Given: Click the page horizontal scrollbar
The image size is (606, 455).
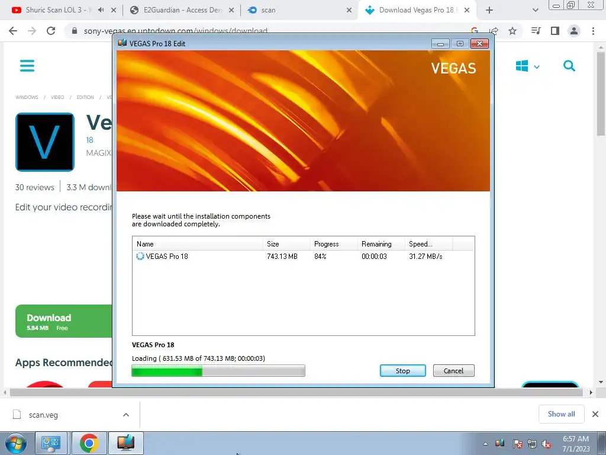Looking at the screenshot, I should click(x=296, y=392).
